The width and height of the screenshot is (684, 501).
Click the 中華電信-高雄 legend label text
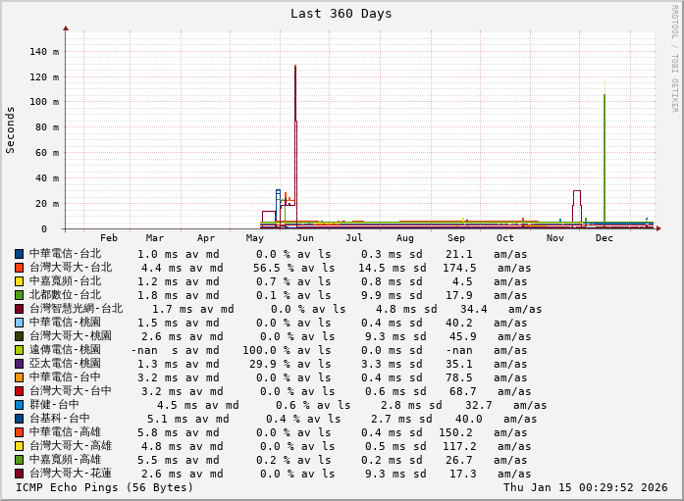(x=65, y=432)
